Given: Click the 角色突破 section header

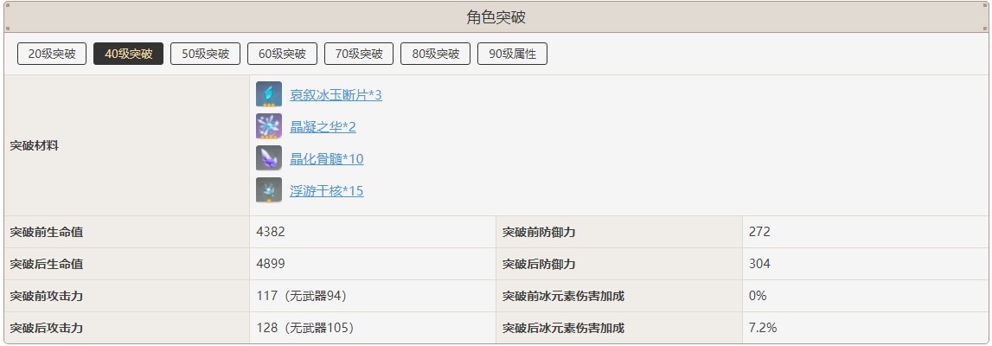Looking at the screenshot, I should coord(496,17).
